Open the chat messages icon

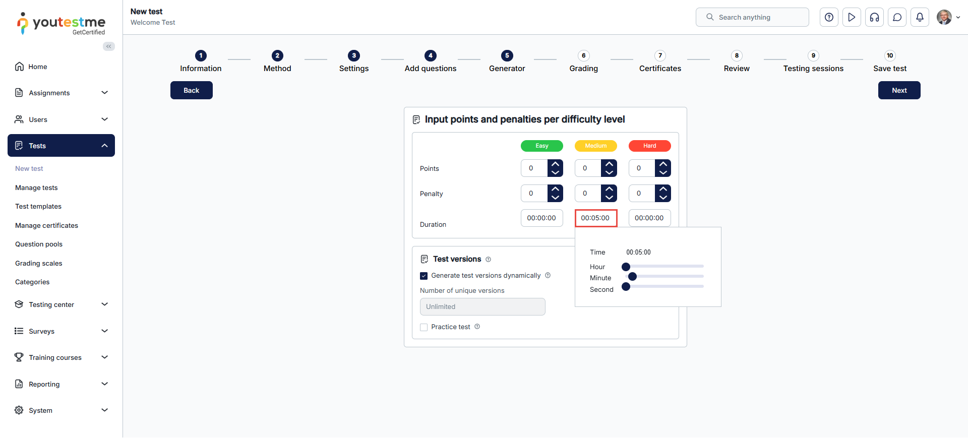[897, 17]
